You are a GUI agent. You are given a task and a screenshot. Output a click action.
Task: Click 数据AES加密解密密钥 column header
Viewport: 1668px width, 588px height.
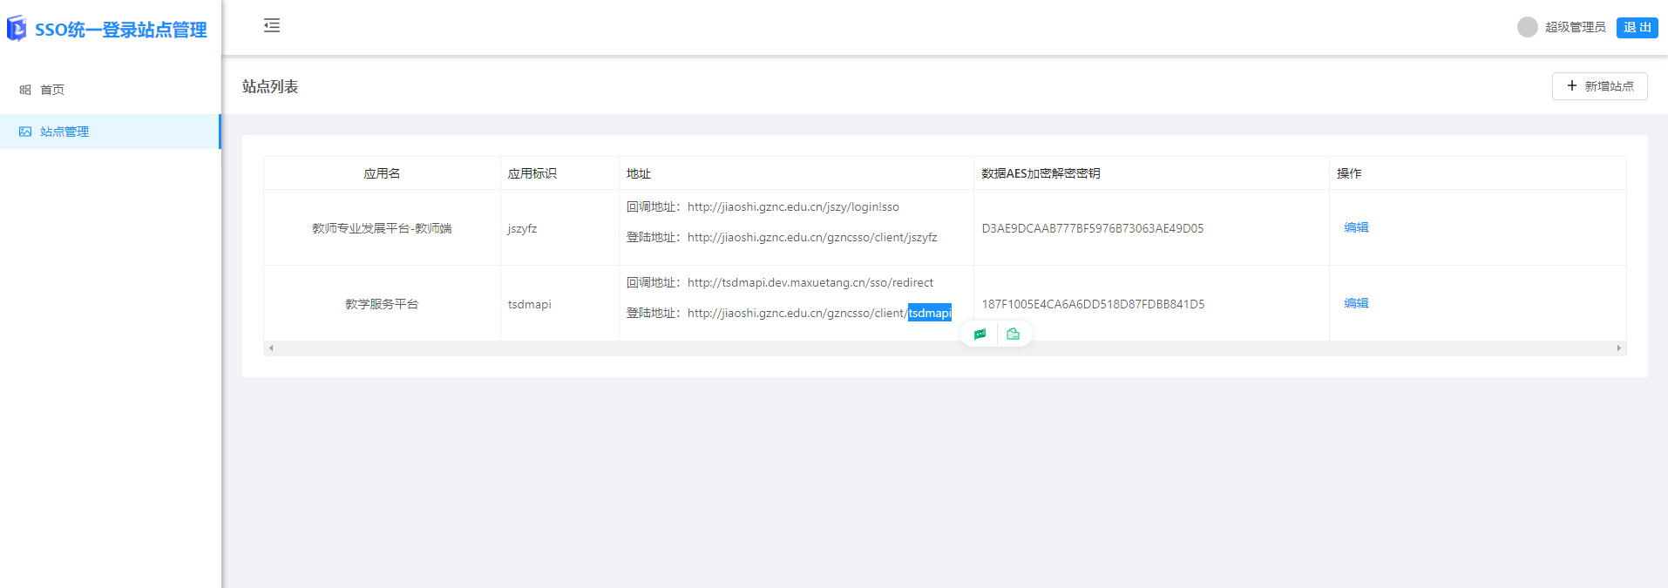click(1151, 173)
